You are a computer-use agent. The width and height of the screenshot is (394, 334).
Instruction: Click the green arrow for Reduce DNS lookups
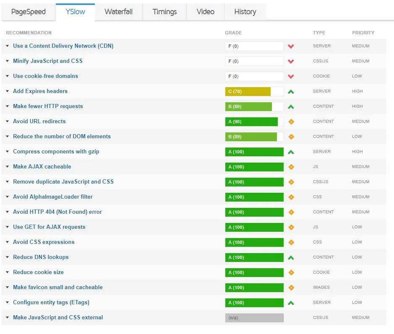tap(291, 257)
